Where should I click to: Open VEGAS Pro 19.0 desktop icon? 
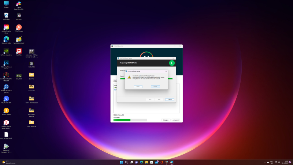6,99
